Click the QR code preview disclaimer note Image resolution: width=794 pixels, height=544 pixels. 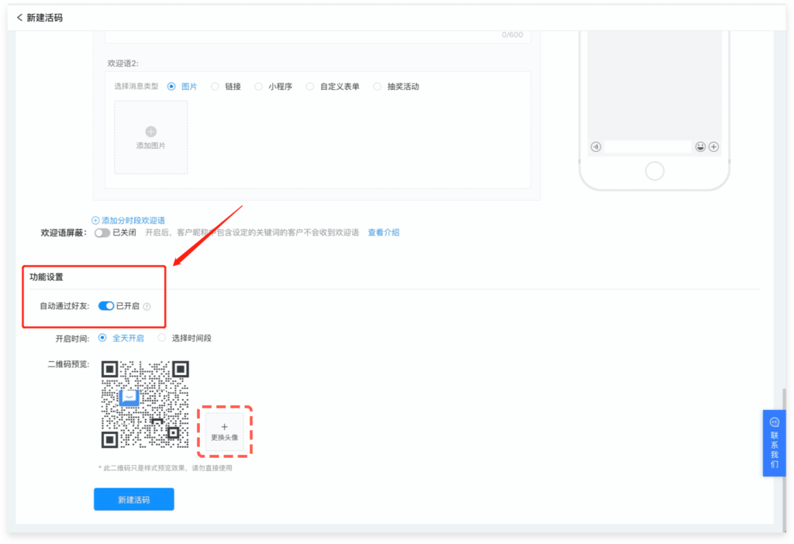(165, 468)
